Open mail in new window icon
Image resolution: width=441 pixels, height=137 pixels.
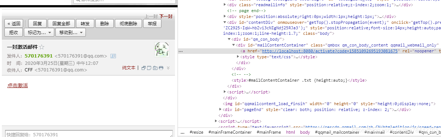point(143,68)
